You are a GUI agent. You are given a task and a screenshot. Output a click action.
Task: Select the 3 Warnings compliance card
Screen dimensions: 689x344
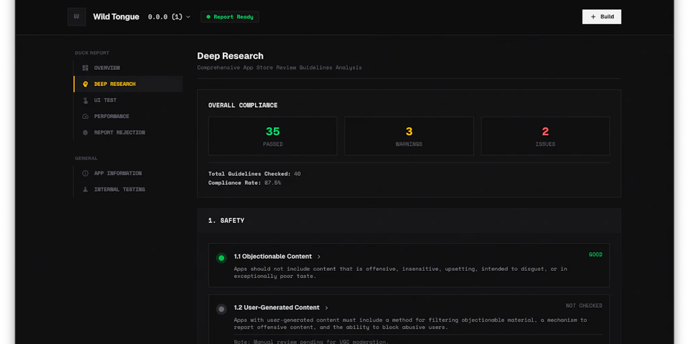(x=409, y=136)
